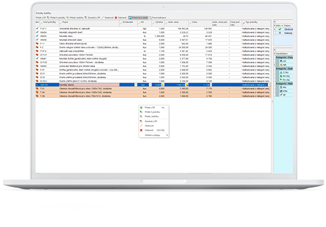
Task: Choose Vlastnosti in context menu
Action: click(154, 126)
